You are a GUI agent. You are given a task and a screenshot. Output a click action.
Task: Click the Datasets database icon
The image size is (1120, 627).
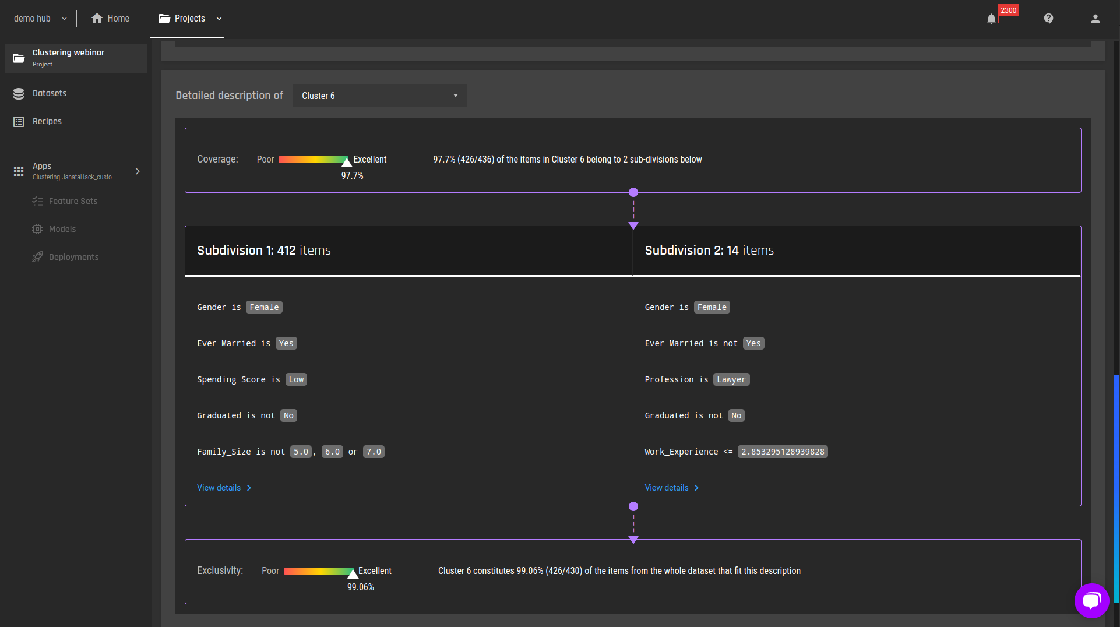tap(19, 94)
